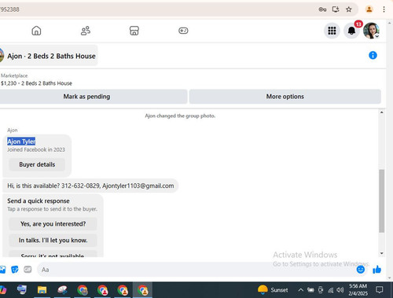Open the battery tray icon
The image size is (393, 298).
(x=311, y=290)
